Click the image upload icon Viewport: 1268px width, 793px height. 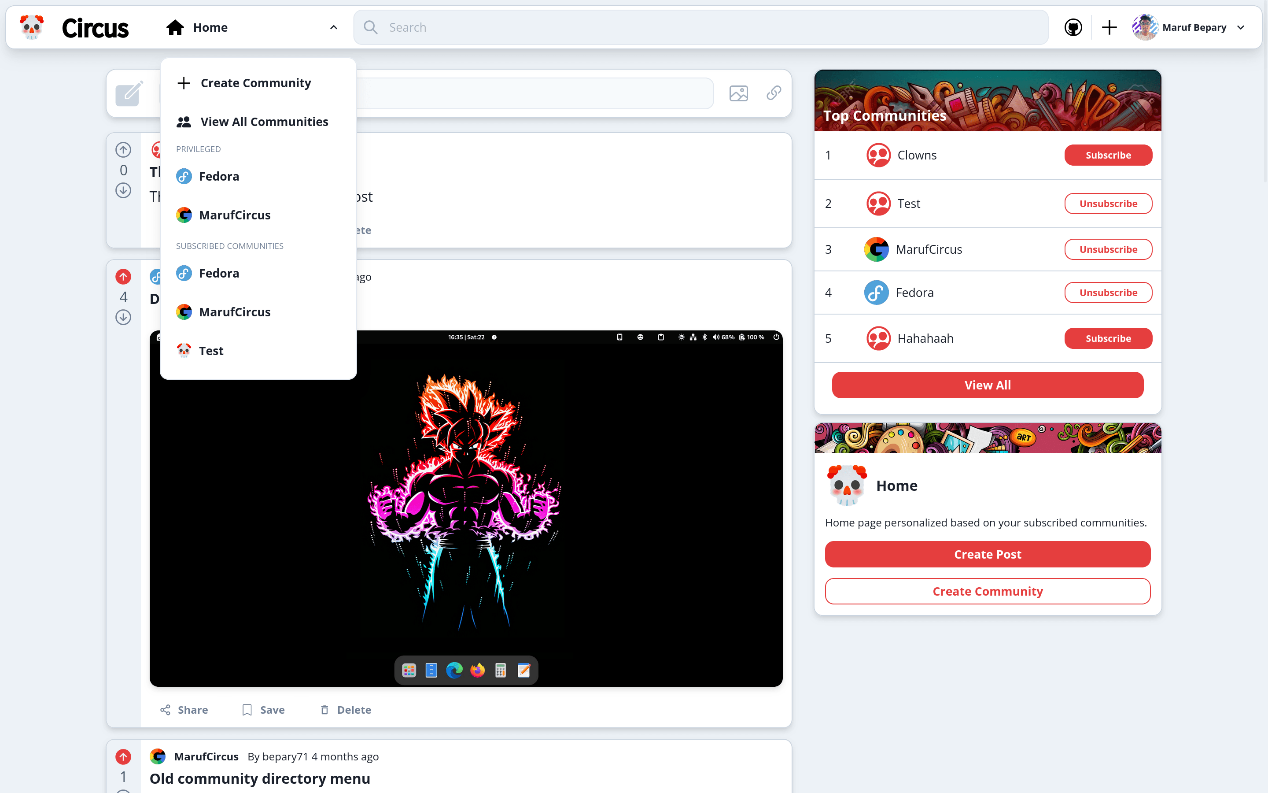pos(738,93)
